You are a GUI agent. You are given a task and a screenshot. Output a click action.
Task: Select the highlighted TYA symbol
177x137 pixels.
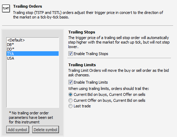[x=33, y=54]
